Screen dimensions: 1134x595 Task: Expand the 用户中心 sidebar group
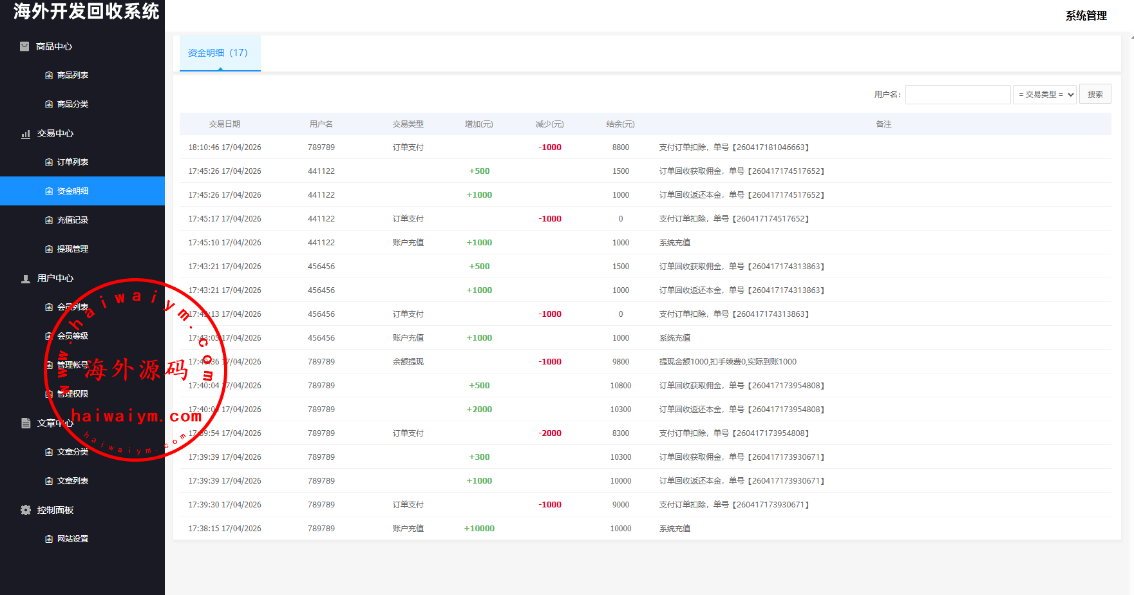55,278
